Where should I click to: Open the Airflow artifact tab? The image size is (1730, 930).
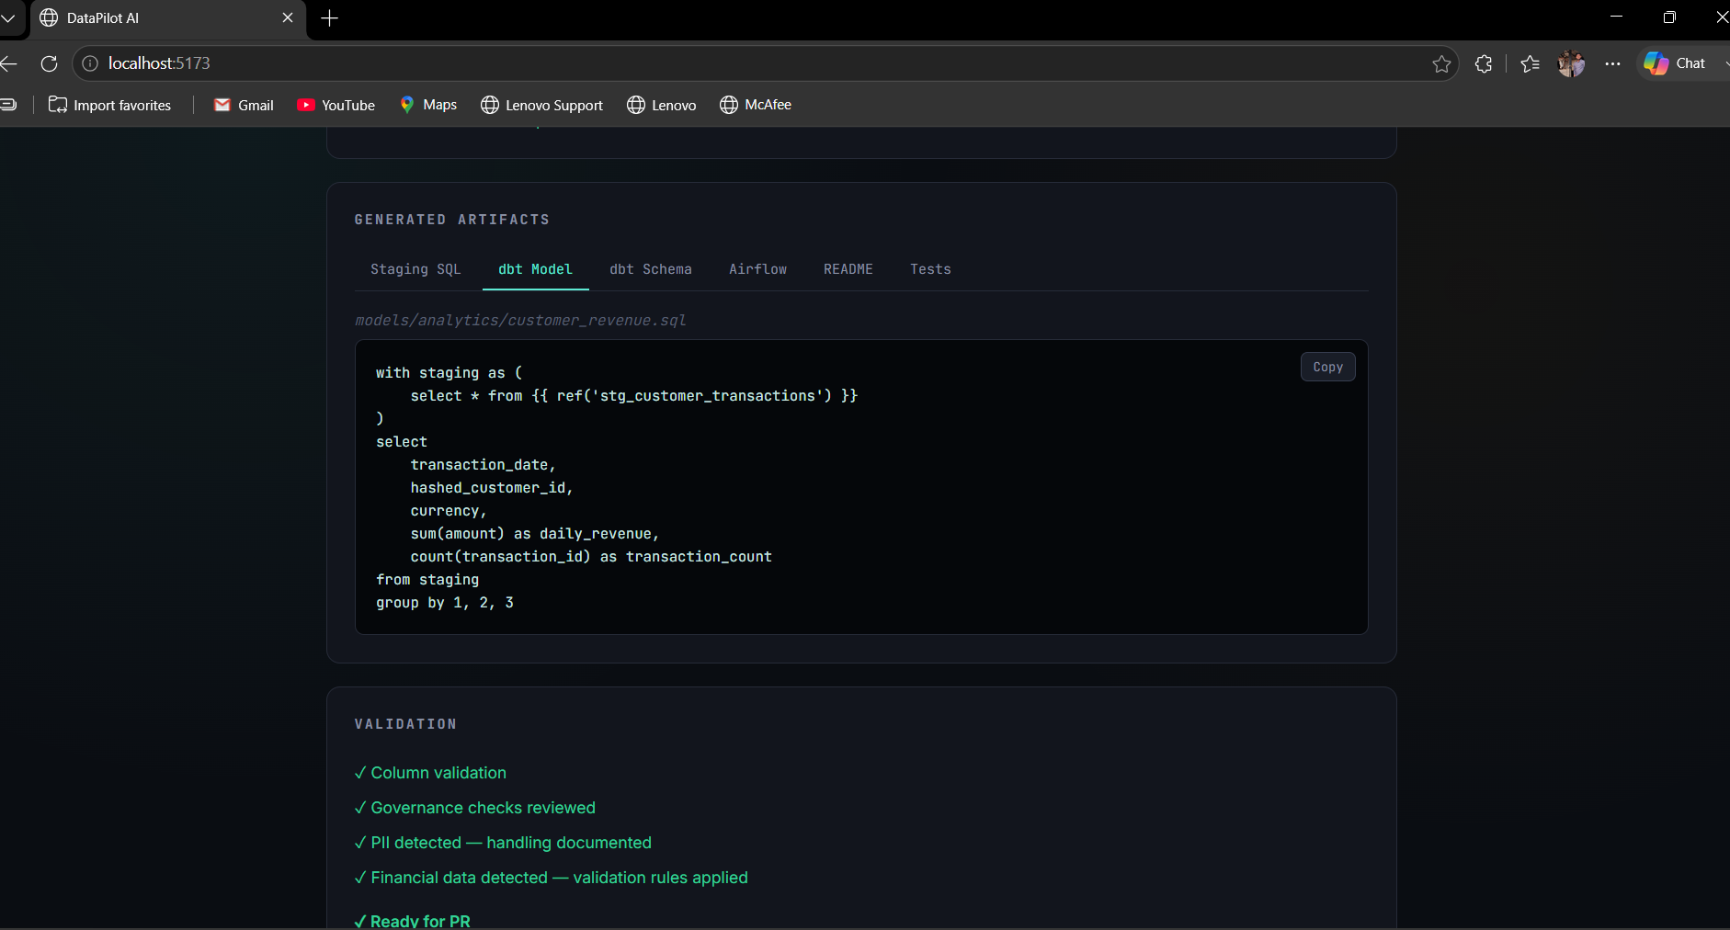pos(758,269)
